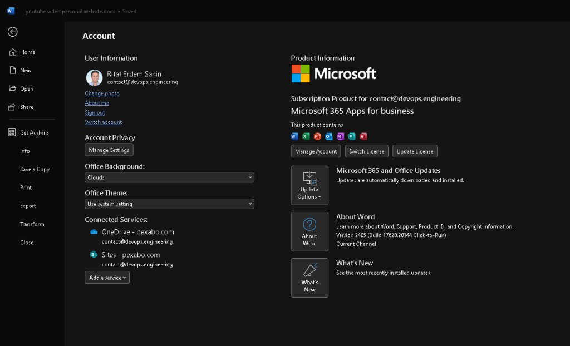Click the Rifat Erdem Sahin user name
The image size is (570, 346).
point(134,74)
